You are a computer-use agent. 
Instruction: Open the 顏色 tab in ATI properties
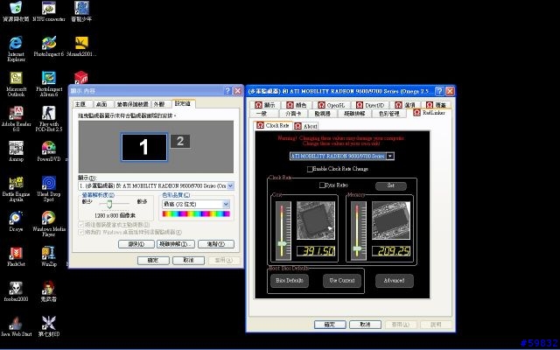pyautogui.click(x=297, y=105)
